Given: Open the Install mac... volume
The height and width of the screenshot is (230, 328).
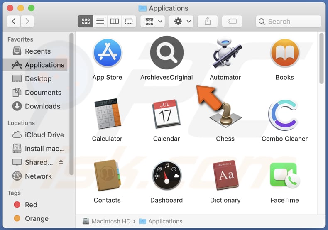Looking at the screenshot, I should (x=35, y=149).
